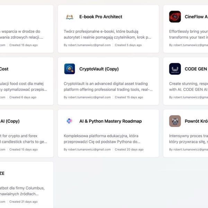
Task: Click "Created 20 days ago" on Python Roadmap card
Action: click(x=129, y=149)
